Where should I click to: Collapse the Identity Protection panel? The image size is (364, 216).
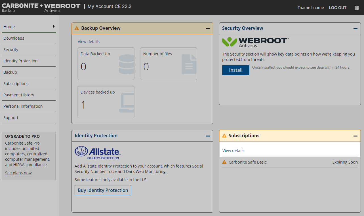click(208, 136)
